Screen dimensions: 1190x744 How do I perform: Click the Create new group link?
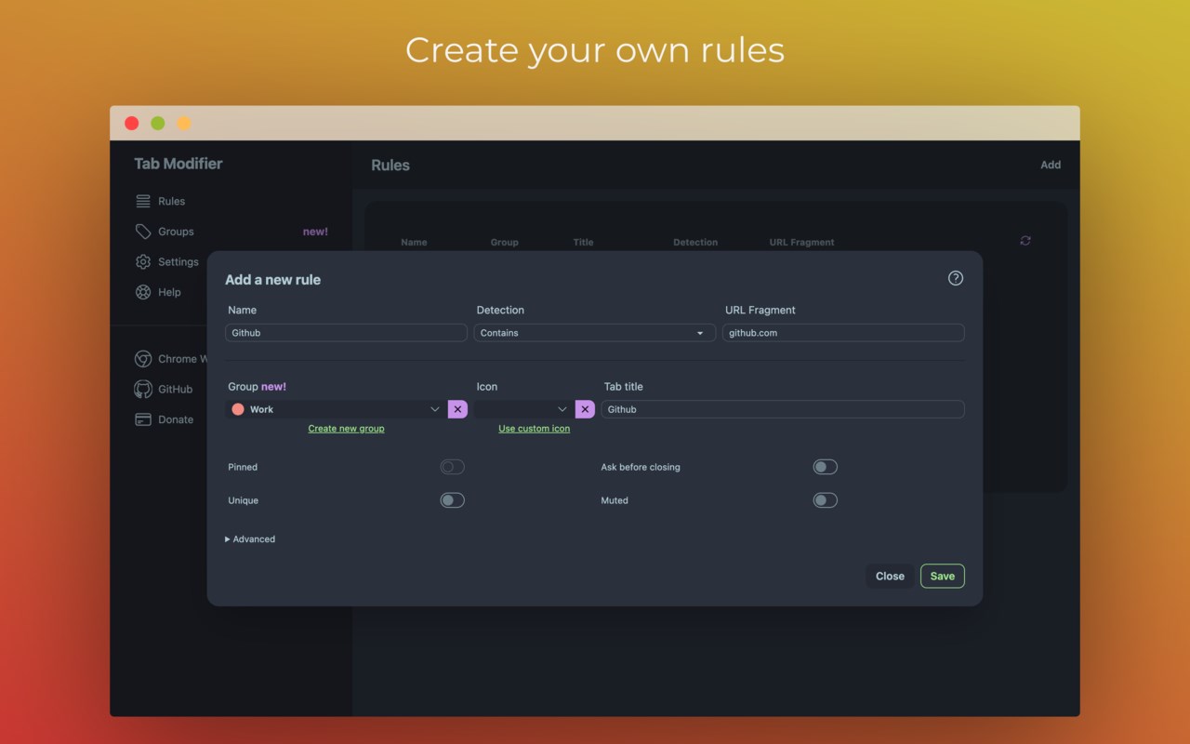346,429
